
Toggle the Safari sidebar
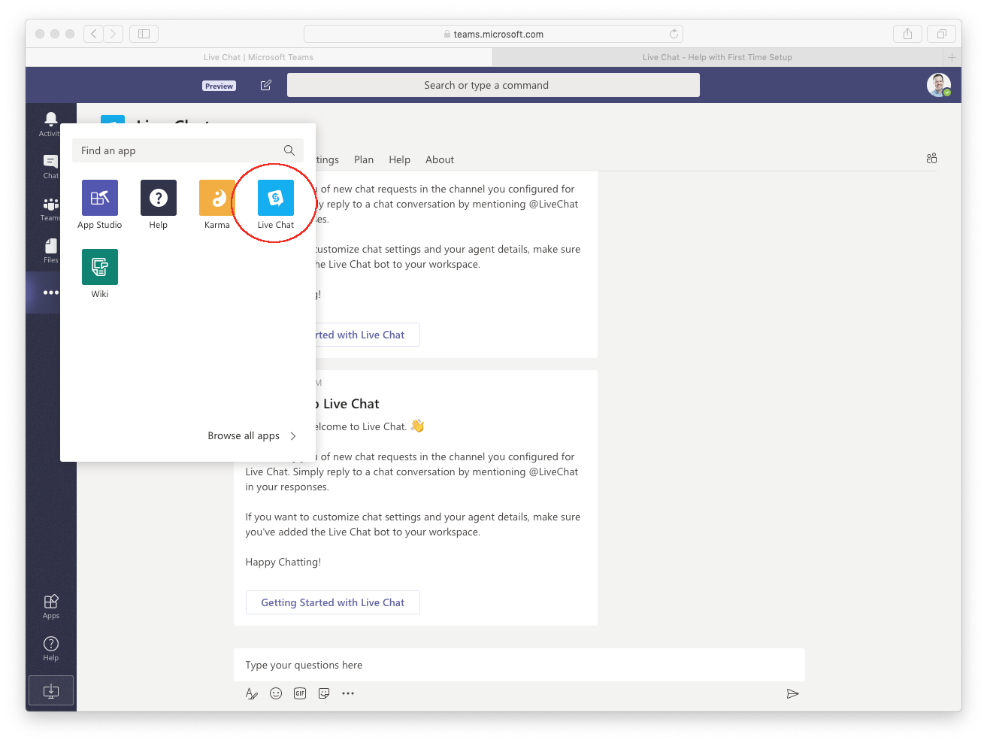pos(144,34)
